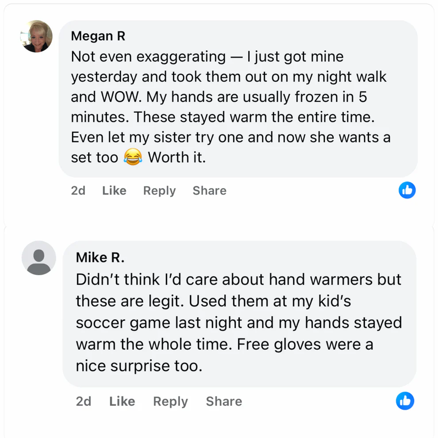The width and height of the screenshot is (438, 438).
Task: Click the 2d timestamp under Mike's comment
Action: [83, 401]
